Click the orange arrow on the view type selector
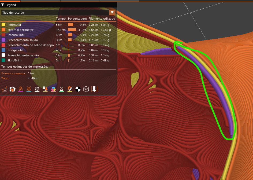253x180 pixels. point(112,12)
